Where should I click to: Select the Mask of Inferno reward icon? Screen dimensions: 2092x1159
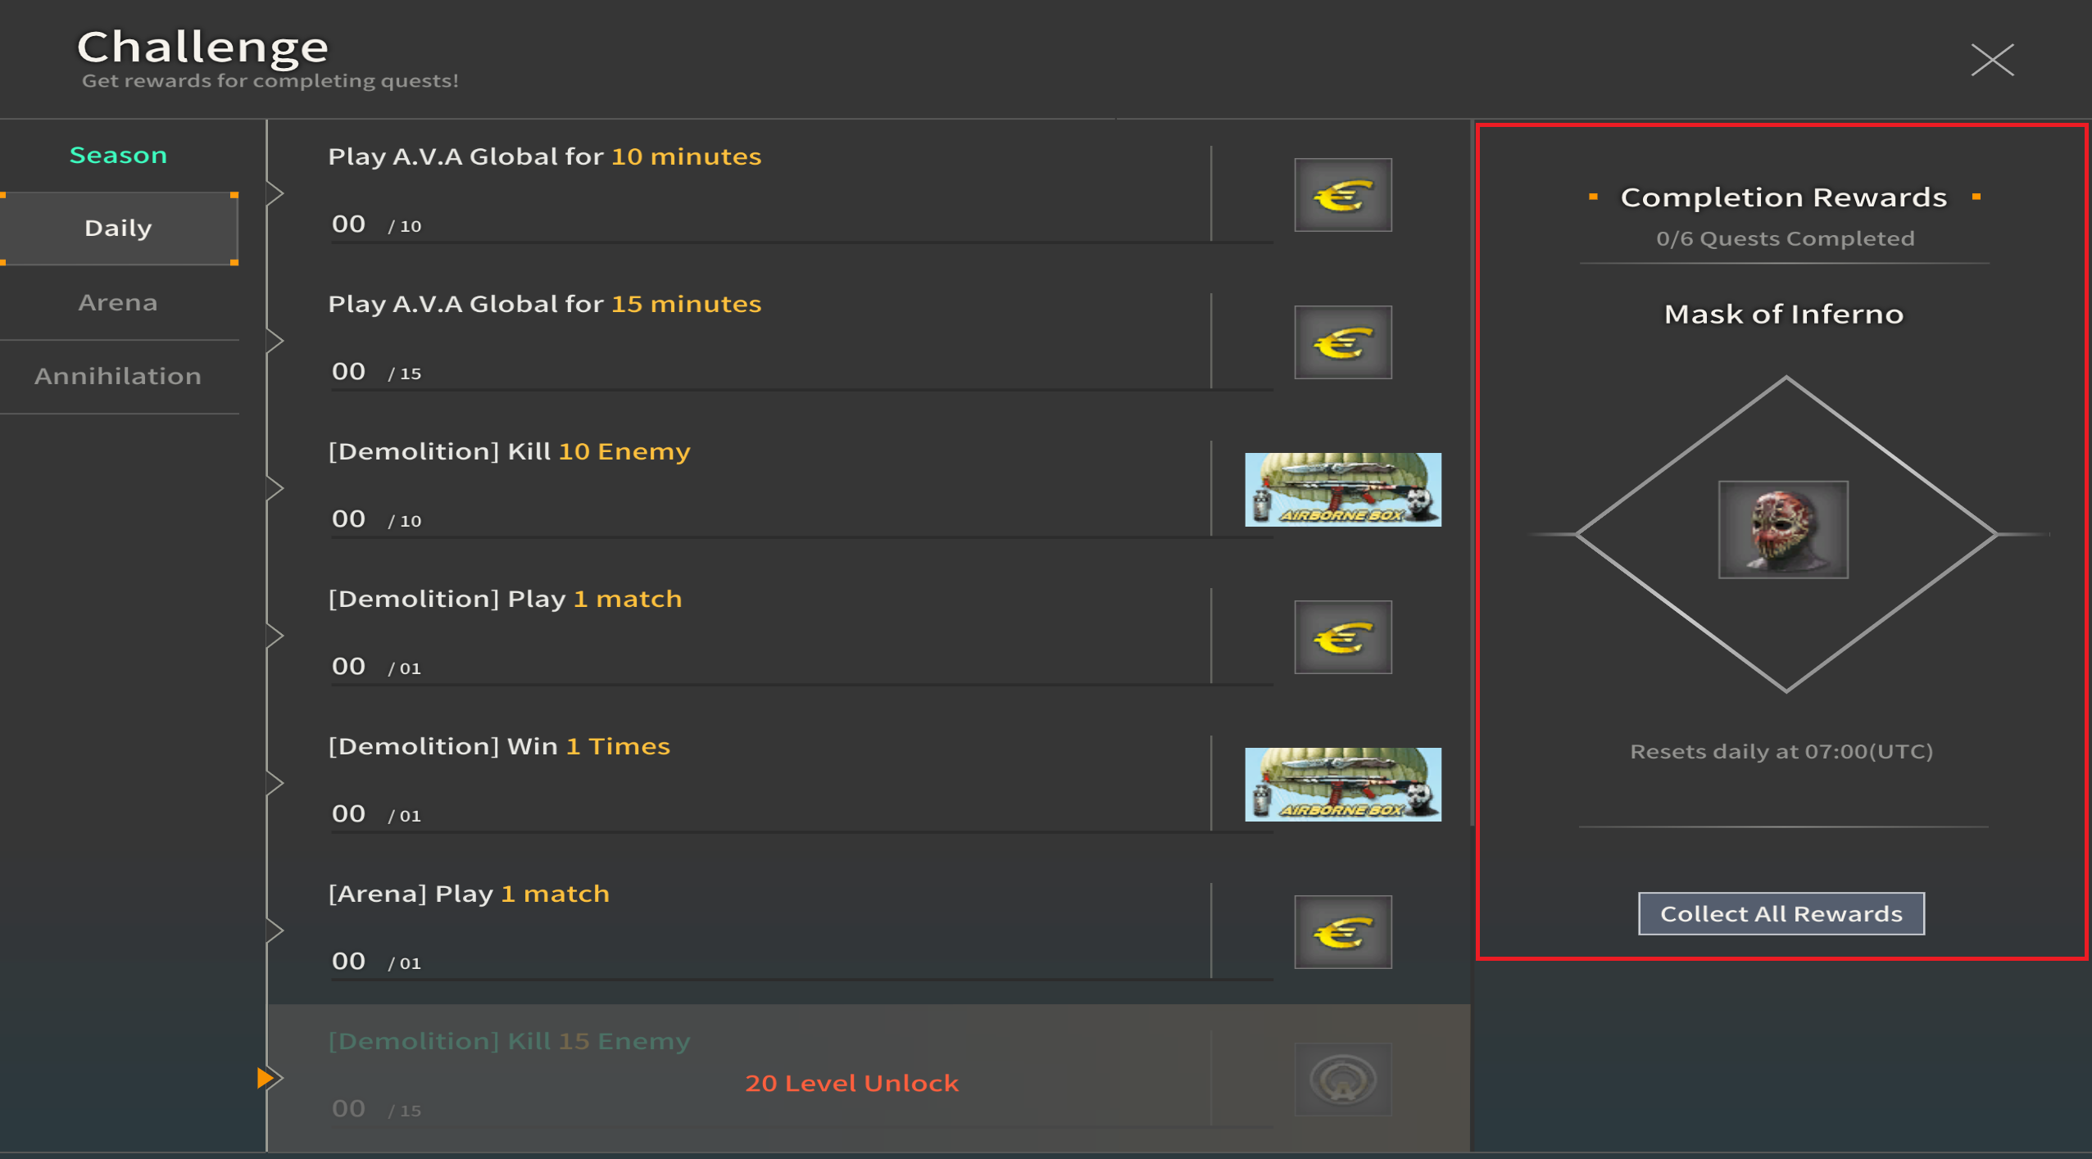pyautogui.click(x=1782, y=530)
